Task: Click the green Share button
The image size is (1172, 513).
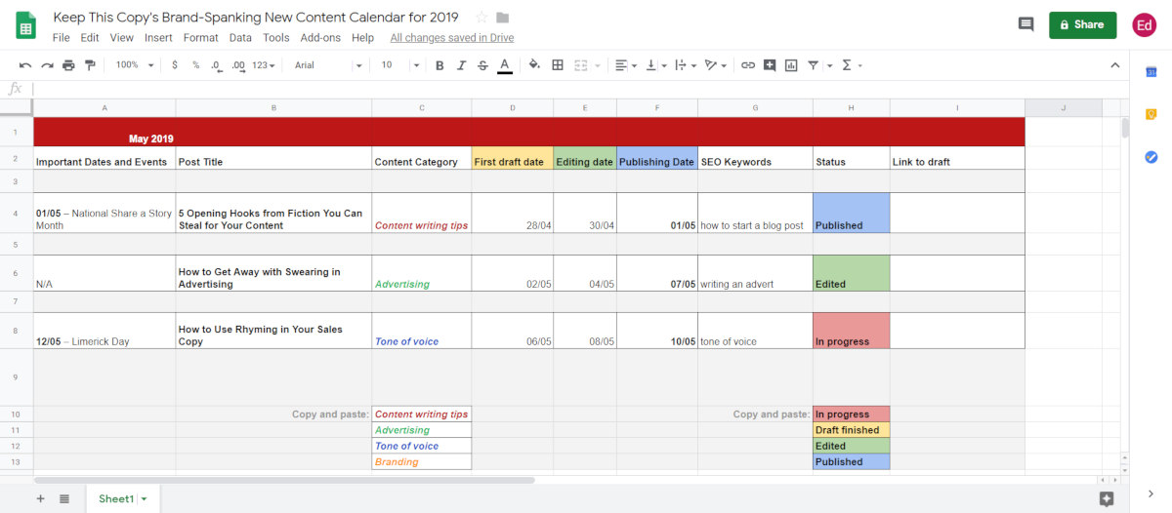Action: pos(1082,24)
